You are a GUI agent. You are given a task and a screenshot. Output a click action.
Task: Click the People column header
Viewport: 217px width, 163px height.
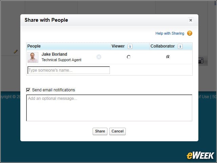[x=34, y=46]
